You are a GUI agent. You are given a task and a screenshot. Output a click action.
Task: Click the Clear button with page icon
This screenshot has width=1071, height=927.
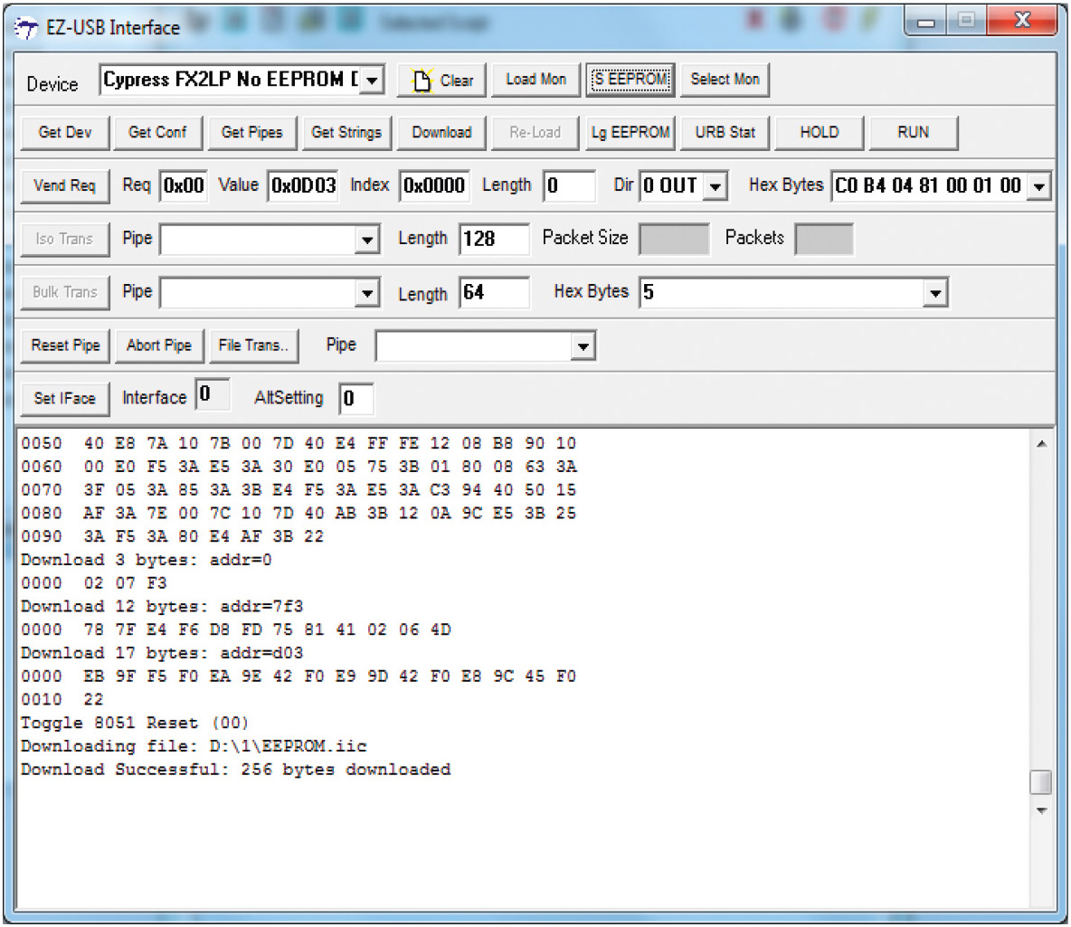point(442,80)
